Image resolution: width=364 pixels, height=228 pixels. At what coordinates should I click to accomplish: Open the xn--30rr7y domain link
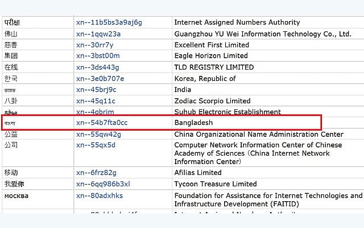point(95,45)
